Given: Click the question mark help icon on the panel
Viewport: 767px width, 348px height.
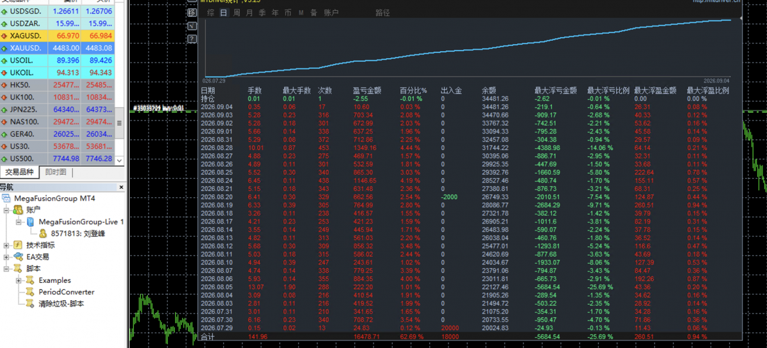Looking at the screenshot, I should (x=193, y=38).
